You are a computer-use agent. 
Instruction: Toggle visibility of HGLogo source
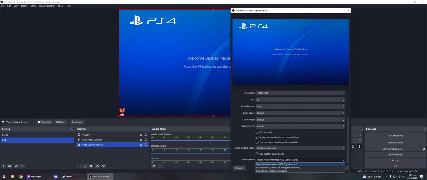pyautogui.click(x=141, y=135)
